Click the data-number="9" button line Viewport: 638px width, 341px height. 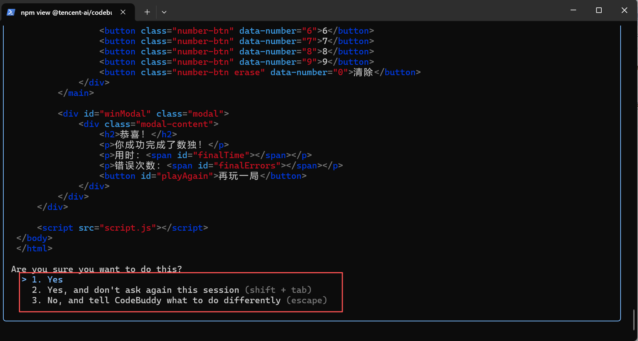coord(236,62)
